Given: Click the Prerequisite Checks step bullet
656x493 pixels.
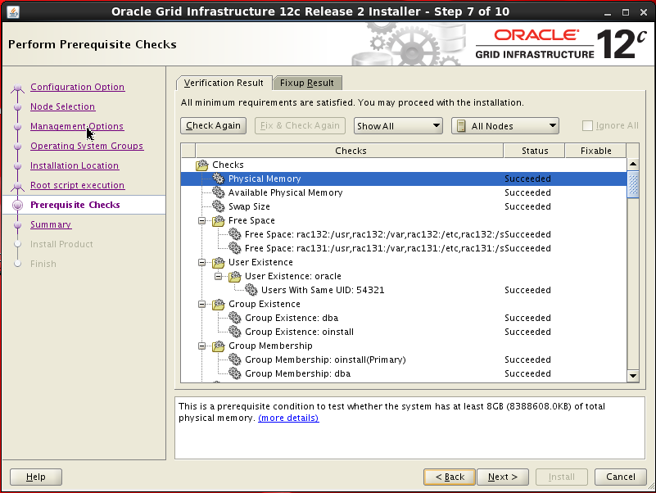Looking at the screenshot, I should (17, 205).
